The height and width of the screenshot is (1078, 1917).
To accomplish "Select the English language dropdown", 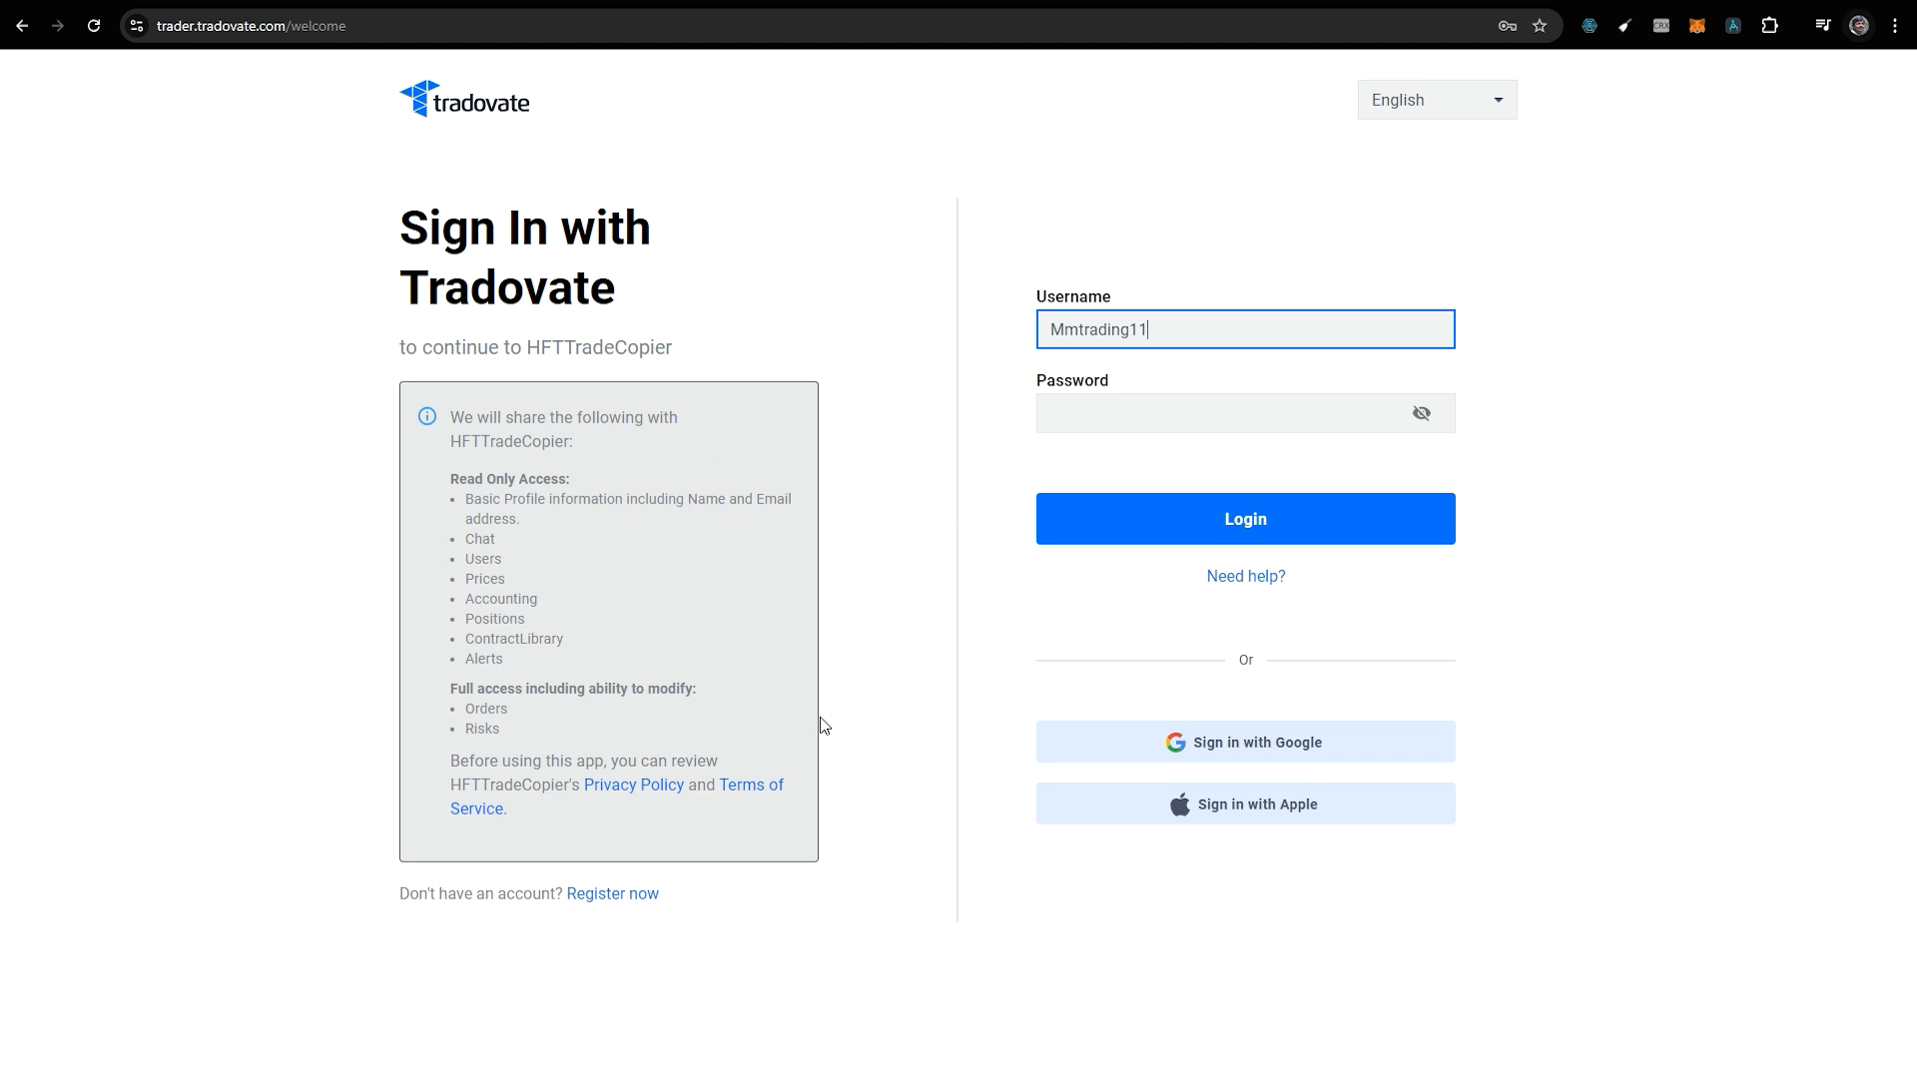I will click(x=1437, y=100).
